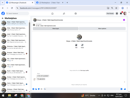Open Wily conversation in chat list
The image size is (130, 98).
point(14,41)
